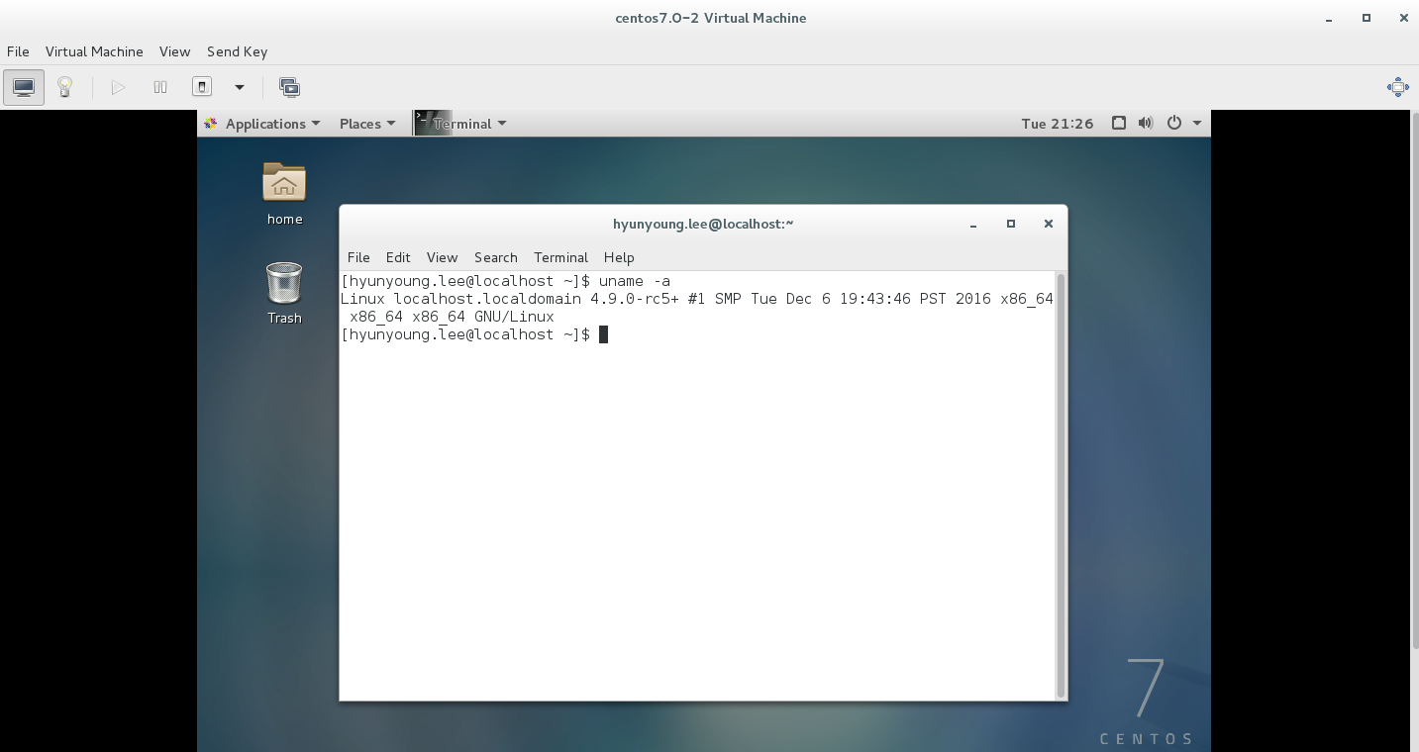Open terminal Help menu
The width and height of the screenshot is (1419, 752).
tap(619, 257)
